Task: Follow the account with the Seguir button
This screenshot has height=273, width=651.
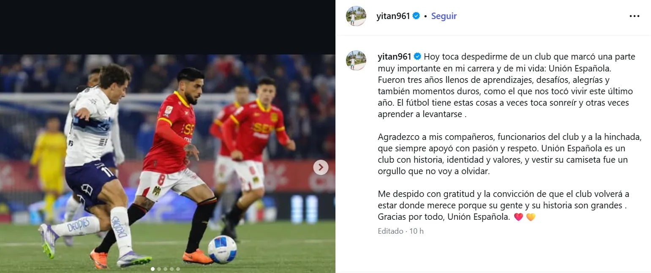Action: pos(444,16)
